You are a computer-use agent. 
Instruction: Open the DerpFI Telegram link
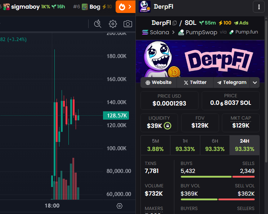pyautogui.click(x=232, y=83)
